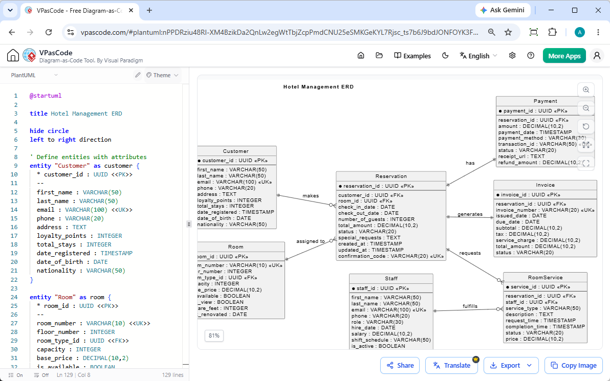Screen dimensions: 610x381
Task: Click the 'Reservation' entity header in diagram
Action: click(x=391, y=176)
